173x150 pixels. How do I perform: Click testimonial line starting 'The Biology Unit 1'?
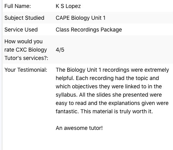[112, 70]
